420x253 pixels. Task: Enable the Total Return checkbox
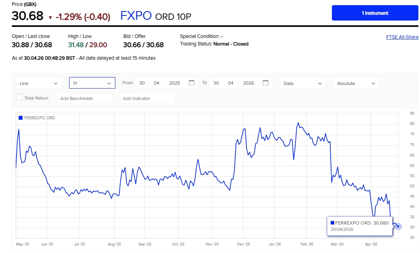[x=19, y=98]
